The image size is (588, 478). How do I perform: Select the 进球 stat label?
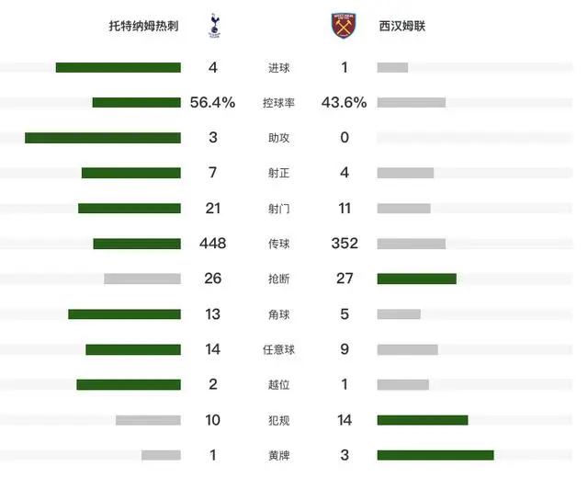pos(278,68)
